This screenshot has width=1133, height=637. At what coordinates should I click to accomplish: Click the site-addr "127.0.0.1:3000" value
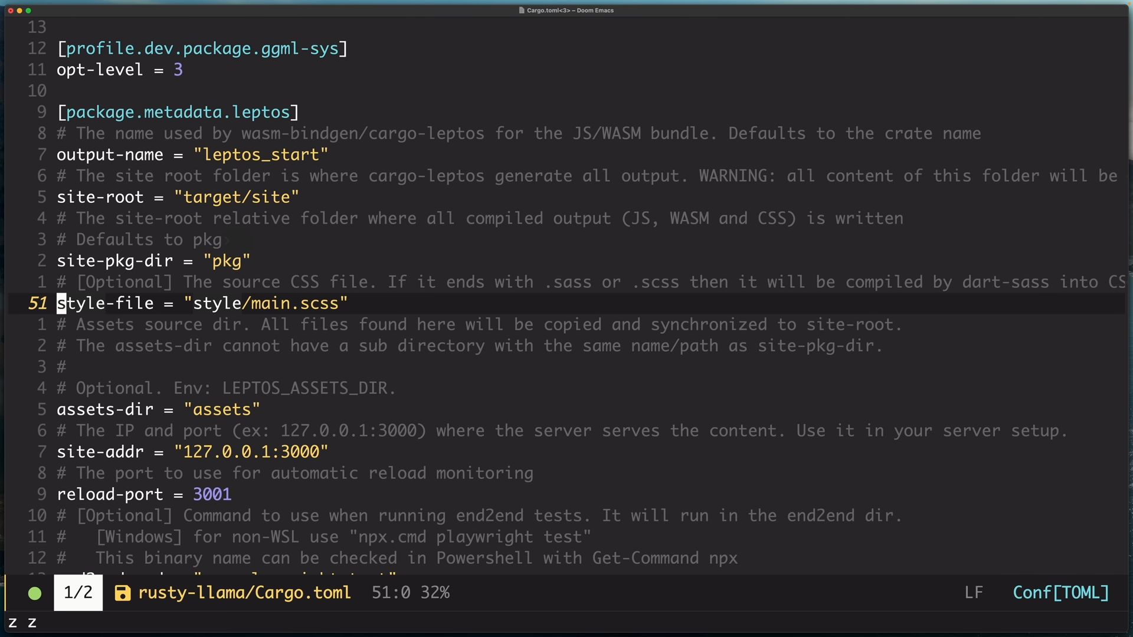pyautogui.click(x=251, y=452)
